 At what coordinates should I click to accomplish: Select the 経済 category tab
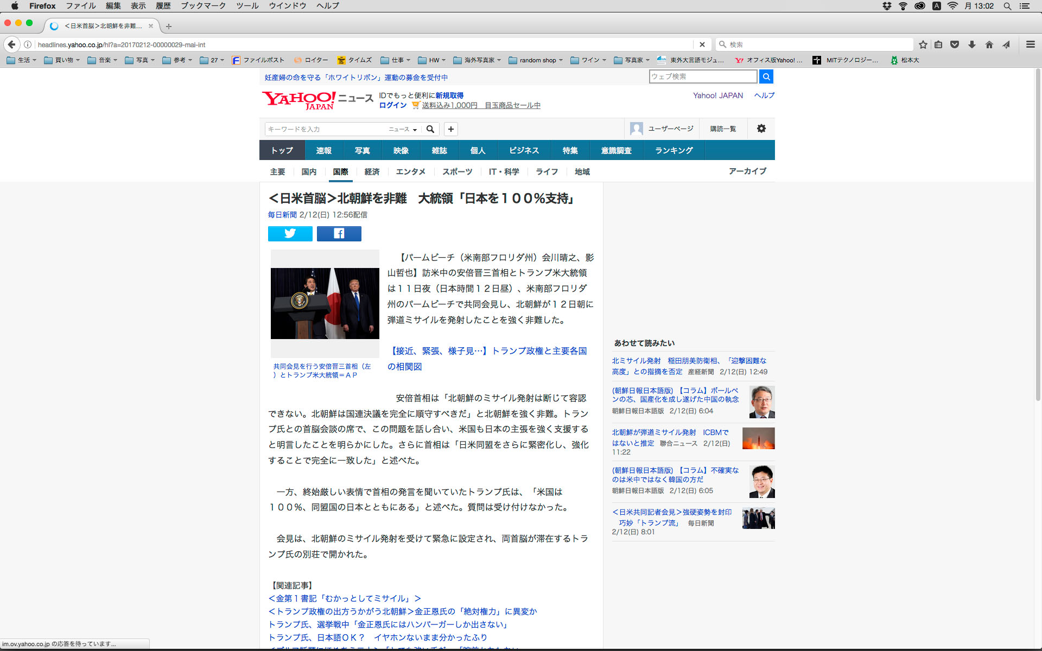[x=372, y=171]
